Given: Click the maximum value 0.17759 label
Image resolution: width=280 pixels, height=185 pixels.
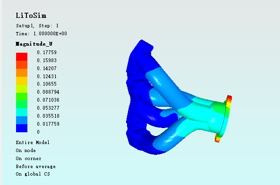Looking at the screenshot, I should click(47, 52).
